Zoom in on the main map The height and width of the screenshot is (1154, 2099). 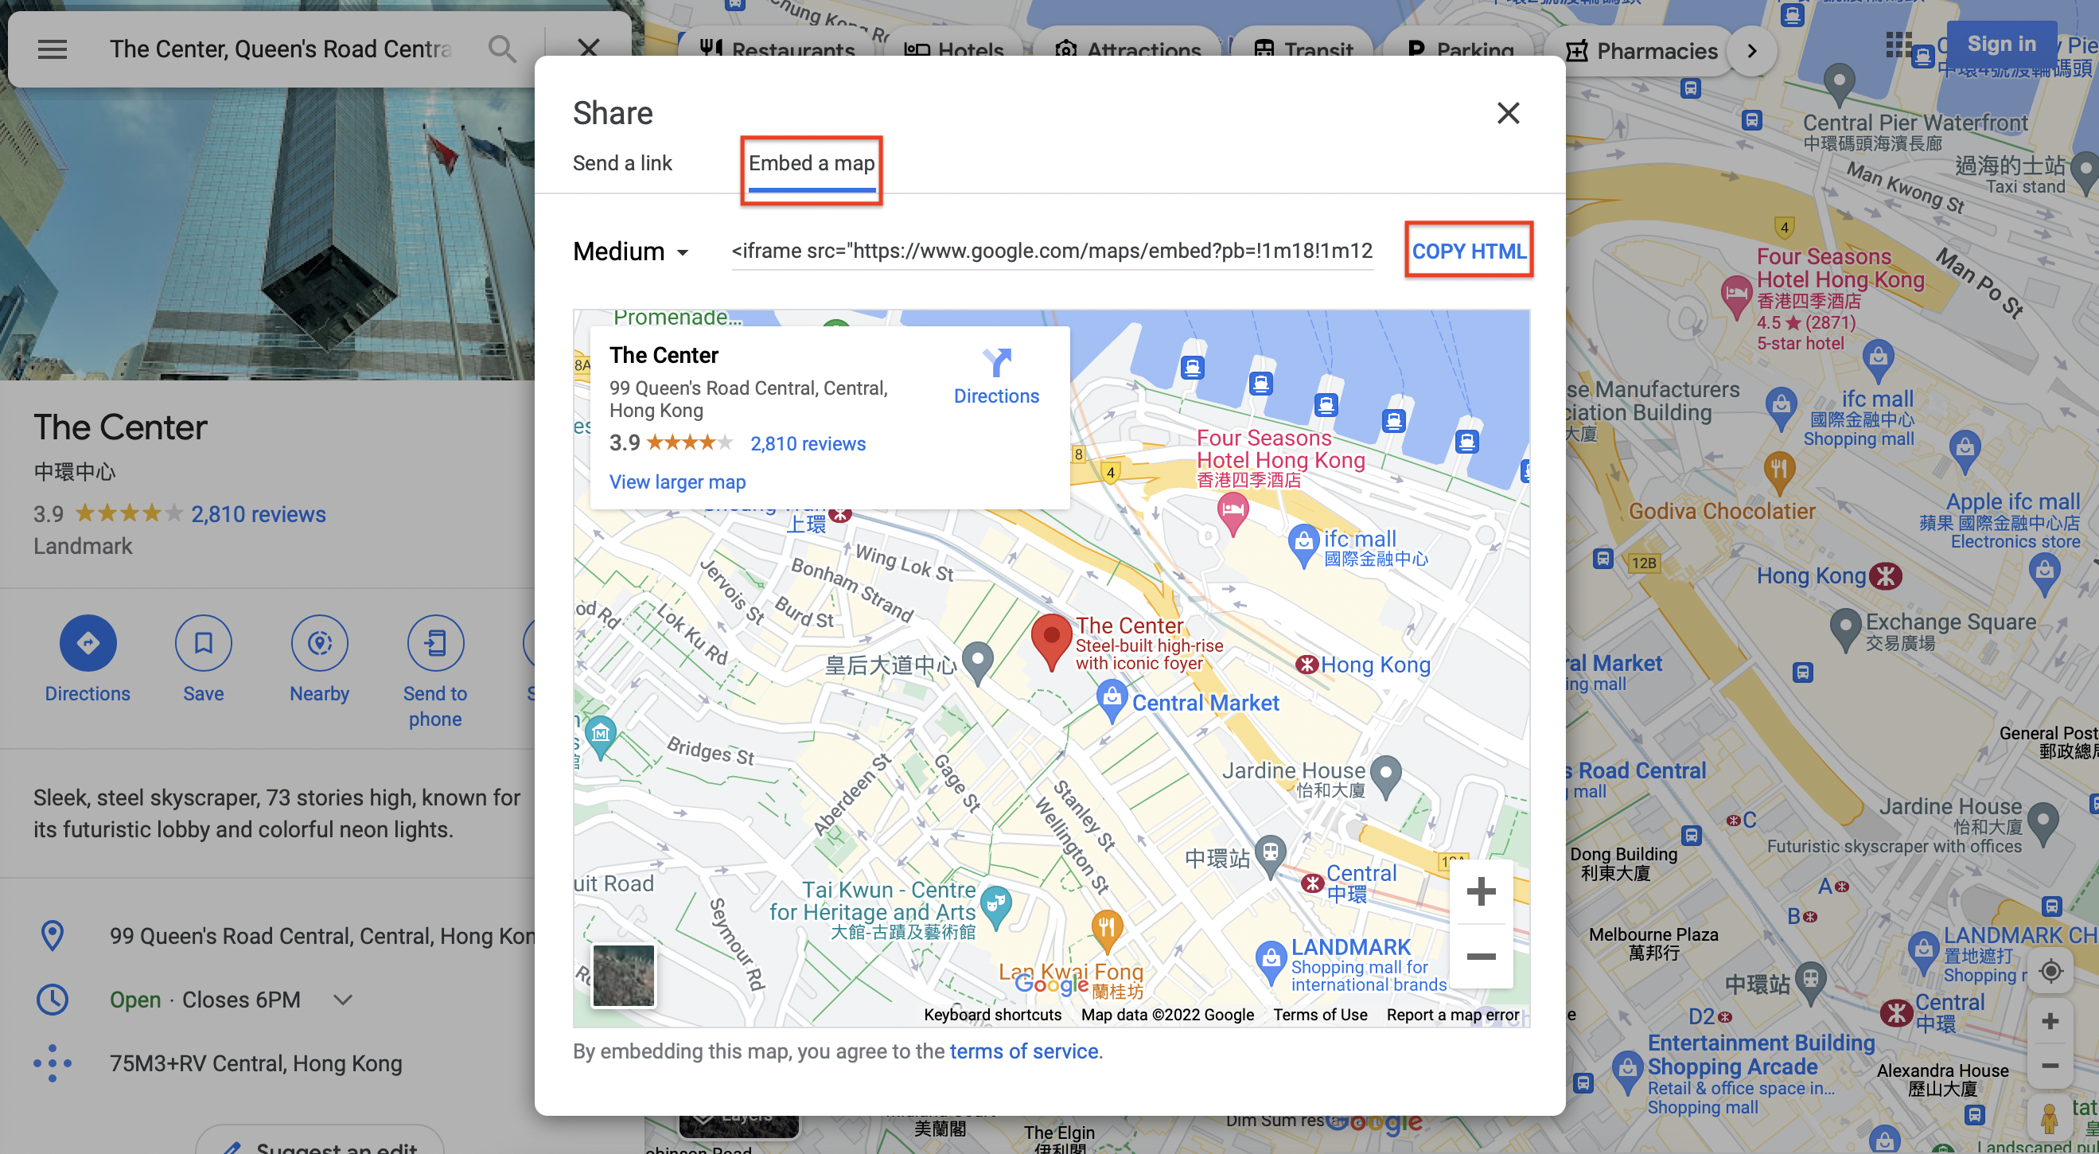point(2050,1023)
